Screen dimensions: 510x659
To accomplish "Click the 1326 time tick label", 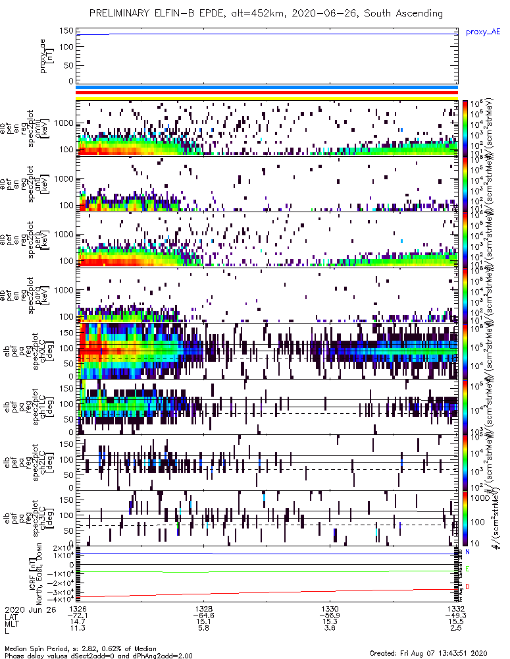I will 77,609.
